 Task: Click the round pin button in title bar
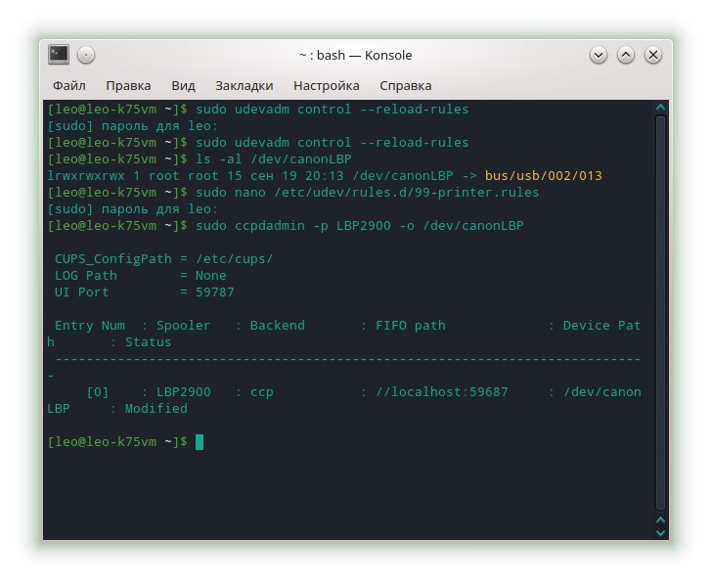86,55
